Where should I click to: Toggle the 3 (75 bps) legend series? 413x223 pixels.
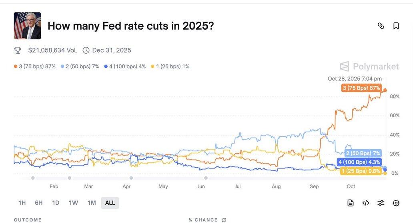point(35,66)
